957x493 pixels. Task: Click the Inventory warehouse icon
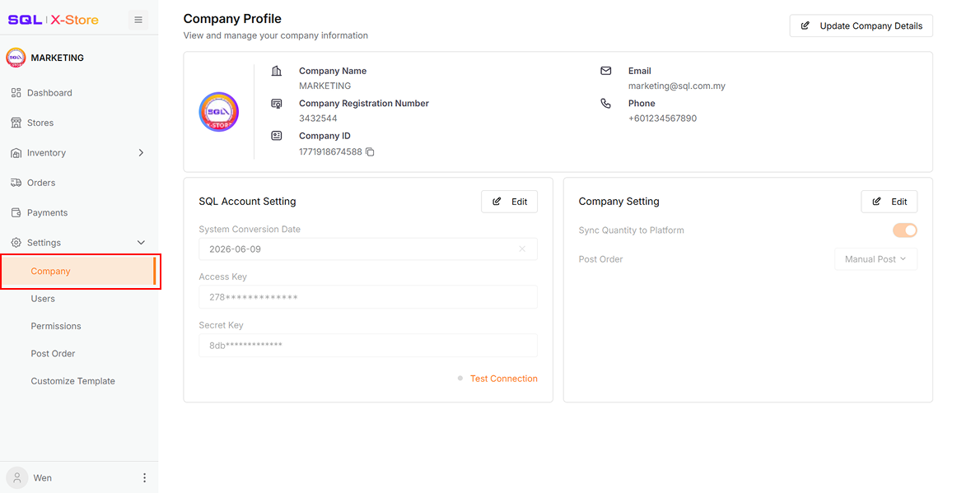click(x=16, y=152)
